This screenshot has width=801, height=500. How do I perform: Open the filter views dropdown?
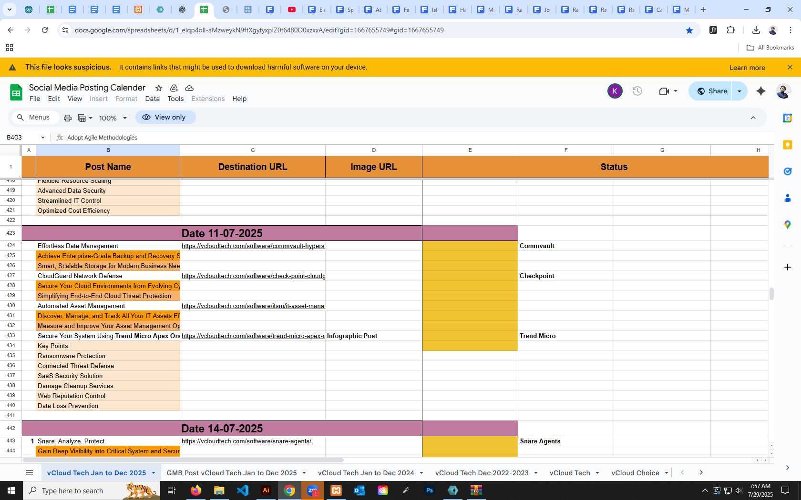85,118
